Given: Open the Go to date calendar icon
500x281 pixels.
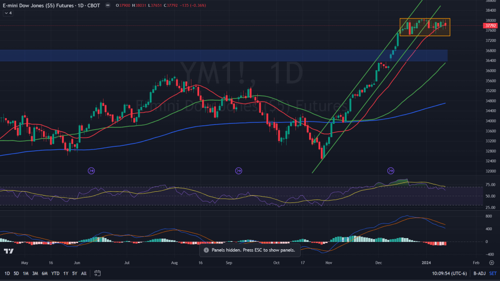Looking at the screenshot, I should tap(98, 273).
